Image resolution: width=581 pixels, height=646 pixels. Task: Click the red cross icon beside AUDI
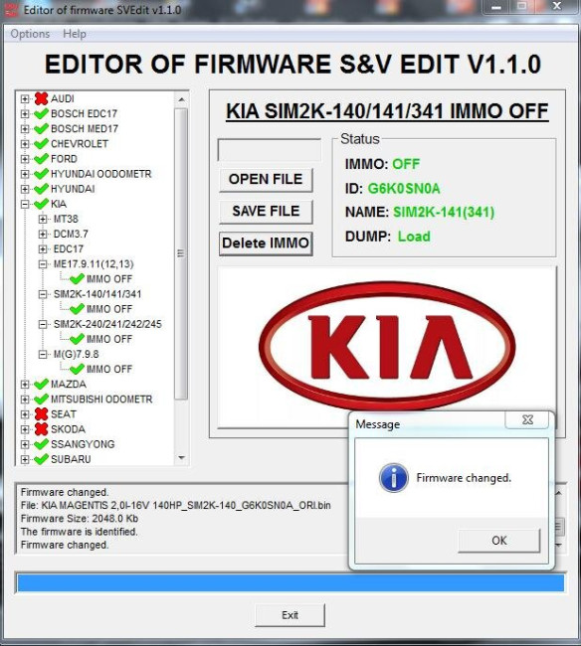[41, 98]
